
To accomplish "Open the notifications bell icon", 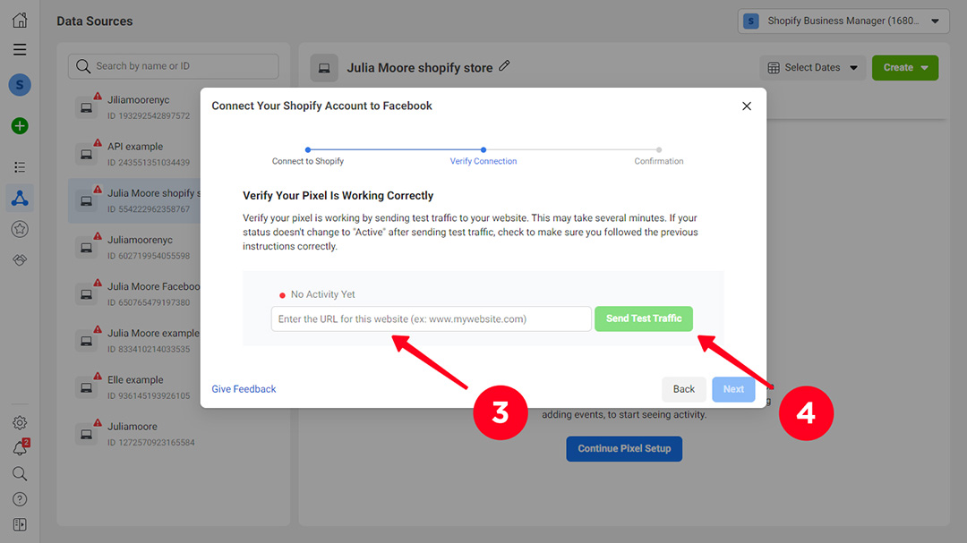I will coord(21,447).
